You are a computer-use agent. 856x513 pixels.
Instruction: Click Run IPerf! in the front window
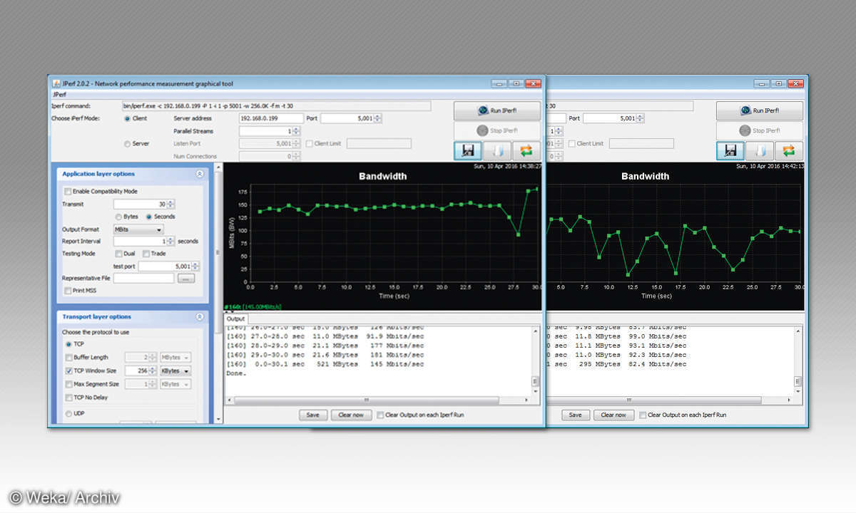pyautogui.click(x=497, y=111)
